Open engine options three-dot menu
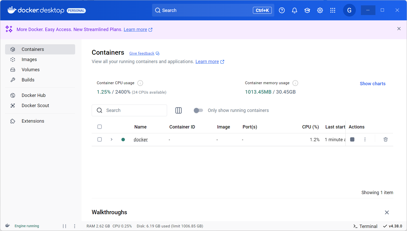This screenshot has height=231, width=407. [x=75, y=226]
